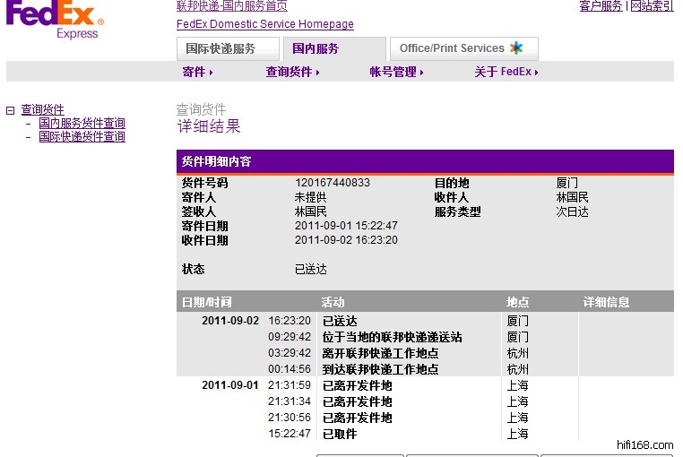Go to FedEx Domestic Service Homepage
The image size is (683, 457).
[x=264, y=24]
